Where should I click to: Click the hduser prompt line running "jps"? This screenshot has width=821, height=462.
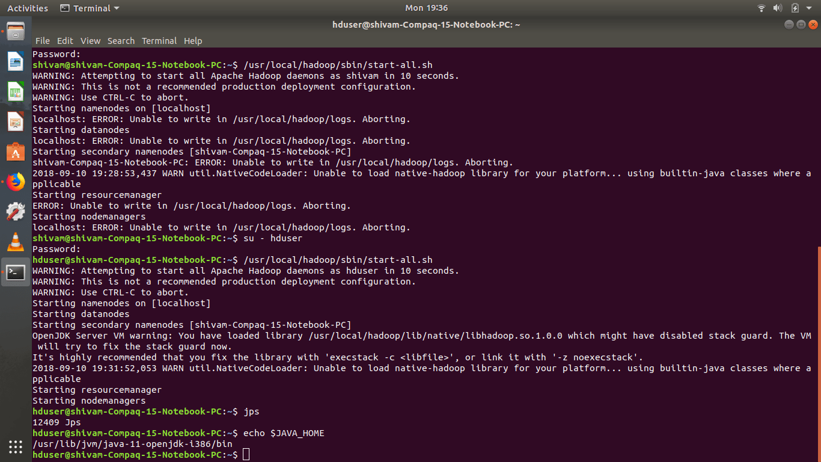[145, 411]
